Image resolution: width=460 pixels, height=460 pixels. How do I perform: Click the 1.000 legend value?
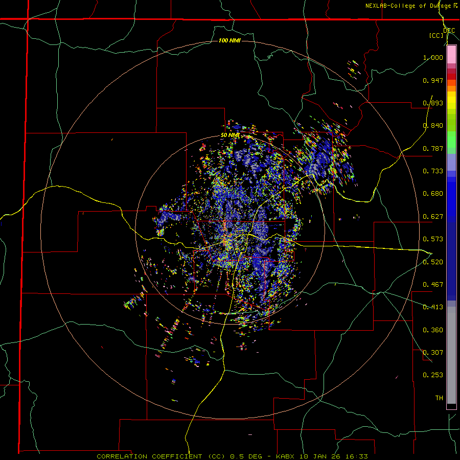tap(433, 57)
